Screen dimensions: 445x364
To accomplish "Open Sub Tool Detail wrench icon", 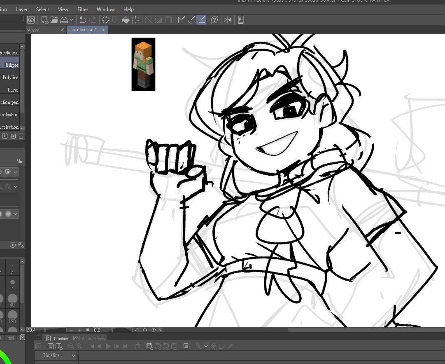I will [x=21, y=244].
